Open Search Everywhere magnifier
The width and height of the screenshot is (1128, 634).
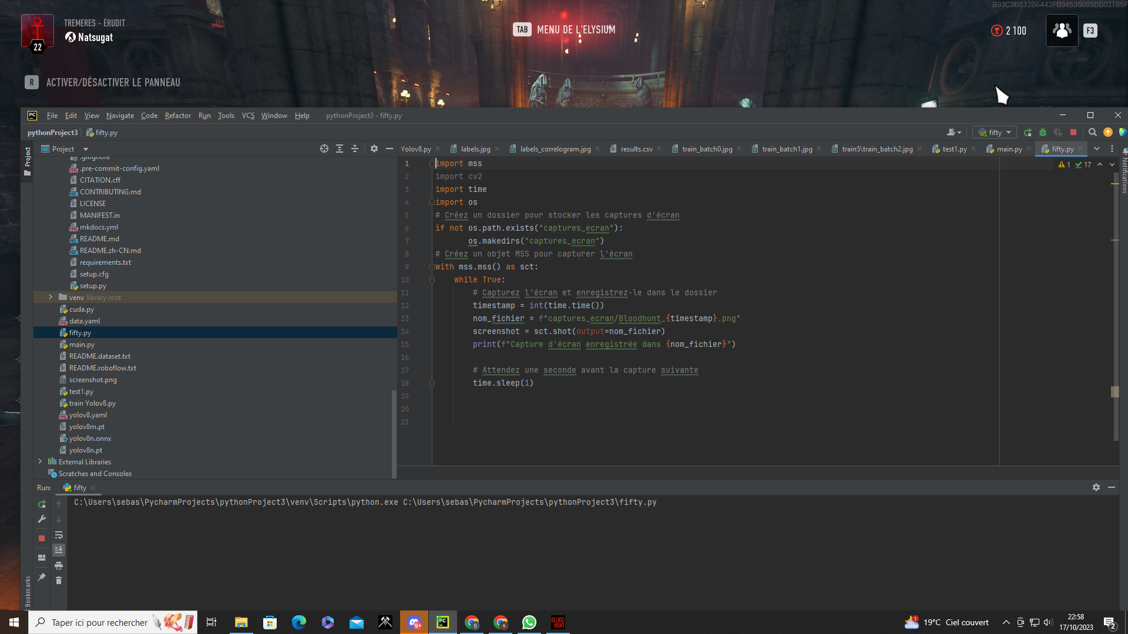click(x=1093, y=133)
